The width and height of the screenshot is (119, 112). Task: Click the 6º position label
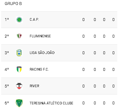coord(7,103)
